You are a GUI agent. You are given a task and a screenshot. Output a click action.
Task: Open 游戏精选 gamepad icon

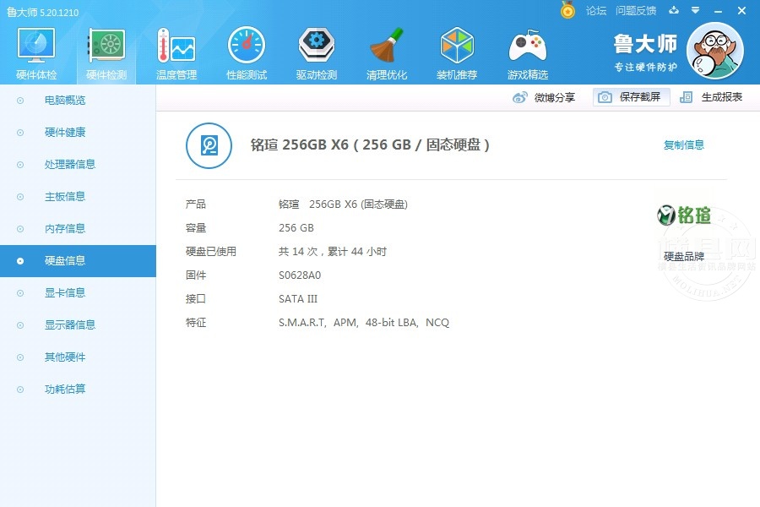click(527, 46)
